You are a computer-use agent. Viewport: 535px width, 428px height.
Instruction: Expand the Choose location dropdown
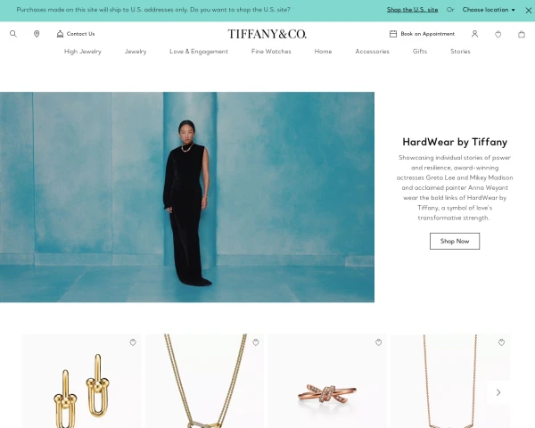coord(489,10)
